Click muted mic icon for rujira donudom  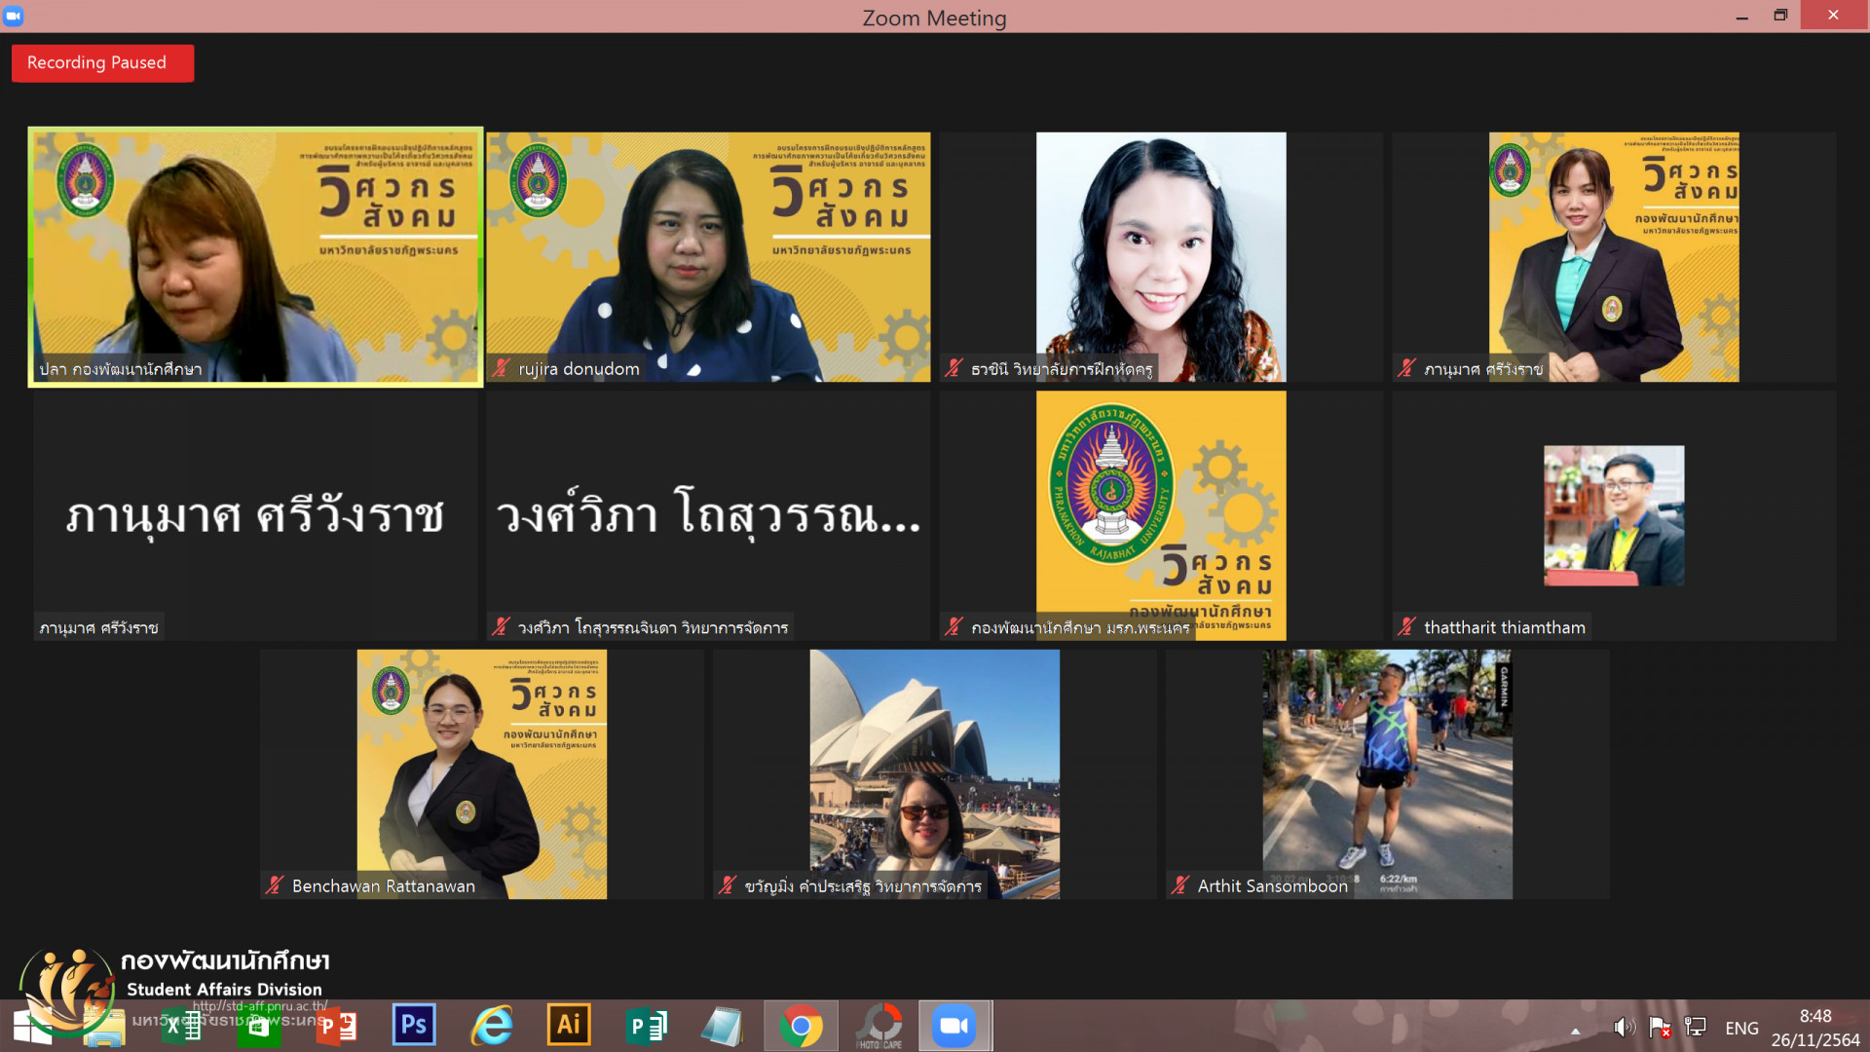tap(501, 368)
